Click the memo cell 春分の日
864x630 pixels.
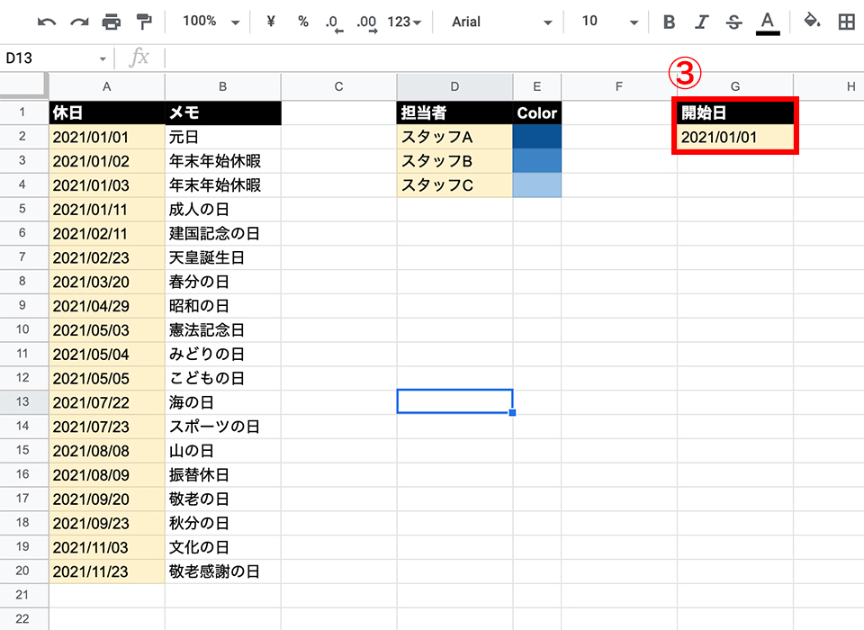(x=223, y=282)
